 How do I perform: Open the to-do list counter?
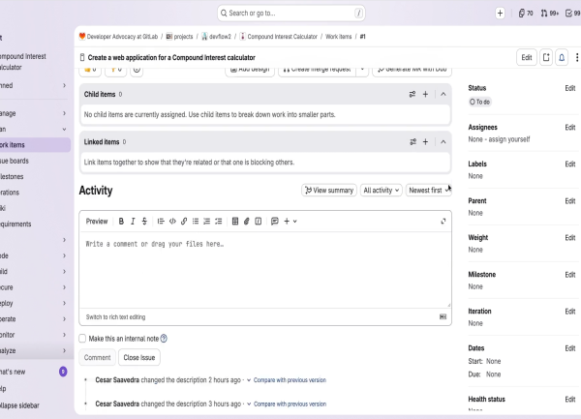[573, 14]
